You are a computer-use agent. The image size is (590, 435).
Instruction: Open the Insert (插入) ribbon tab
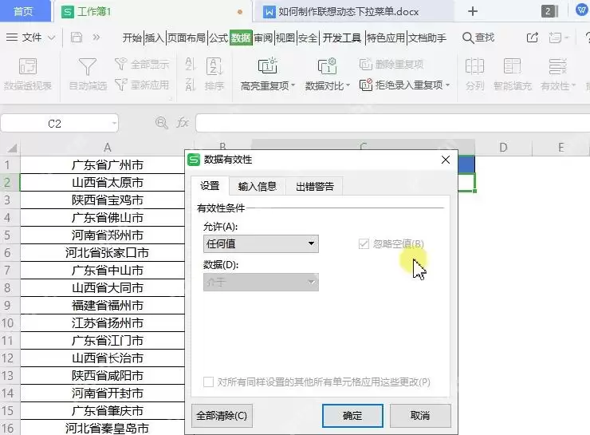pos(154,38)
